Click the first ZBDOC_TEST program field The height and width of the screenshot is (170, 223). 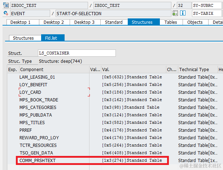49,5
